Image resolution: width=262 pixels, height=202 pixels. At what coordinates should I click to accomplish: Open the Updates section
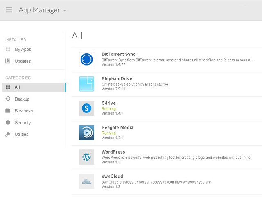tap(23, 61)
